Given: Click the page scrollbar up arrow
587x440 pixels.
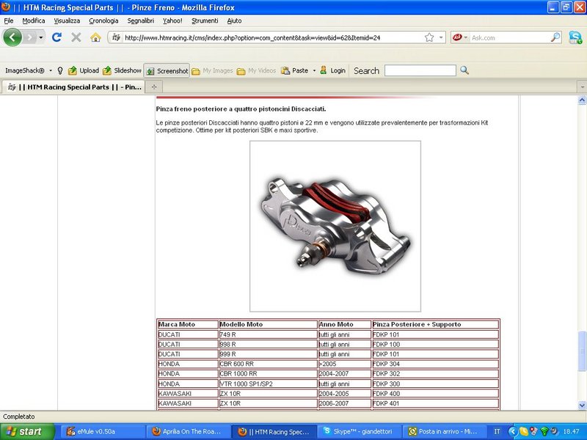Looking at the screenshot, I should [x=582, y=100].
